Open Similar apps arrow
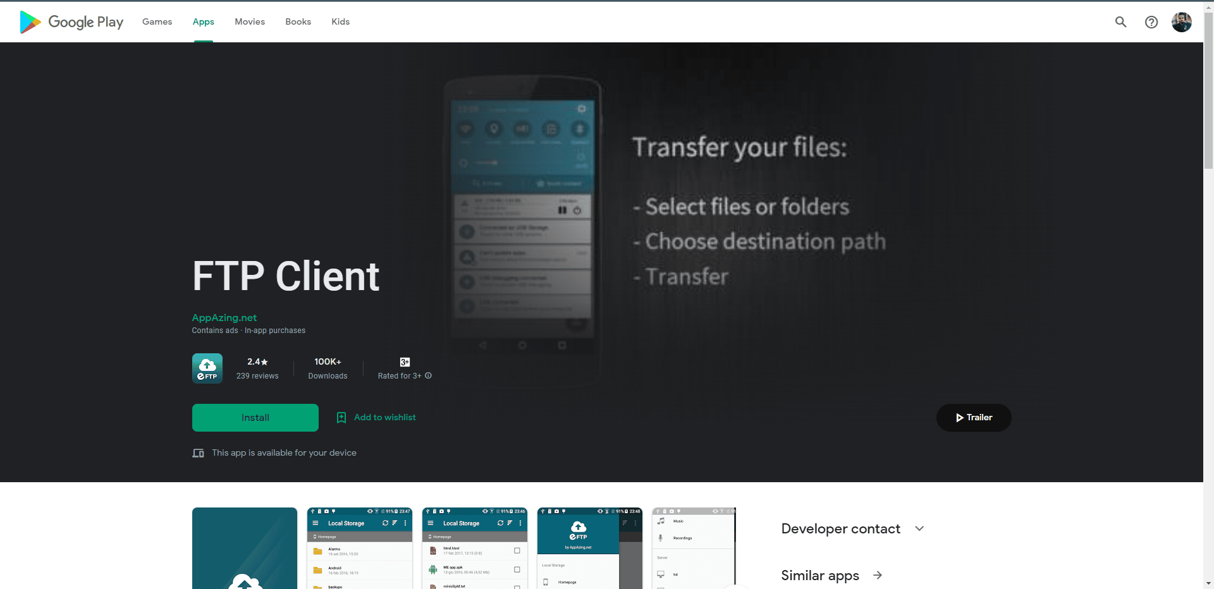 click(x=878, y=575)
